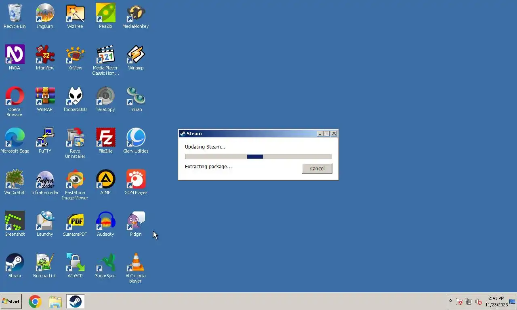The height and width of the screenshot is (310, 517).
Task: Select the Glary Utilities desktop shortcut
Action: point(136,141)
